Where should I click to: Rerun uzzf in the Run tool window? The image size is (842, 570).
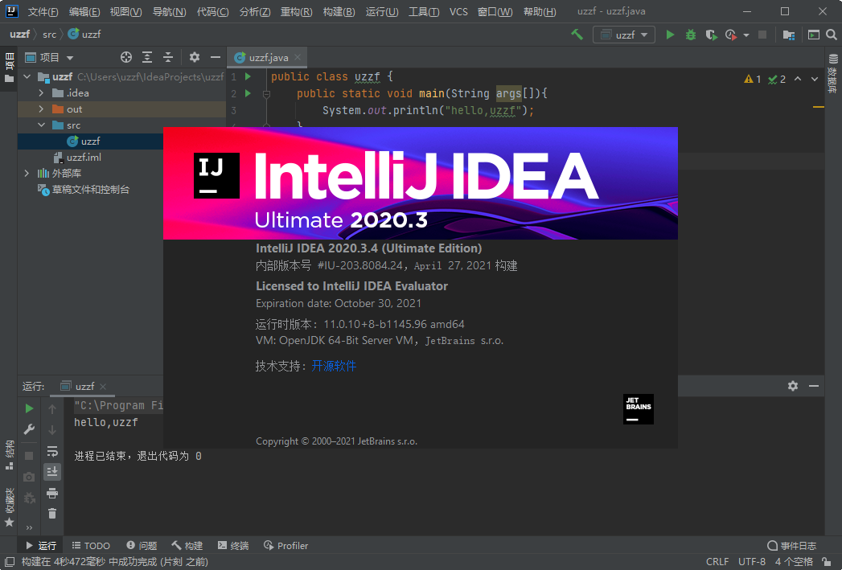click(x=29, y=408)
